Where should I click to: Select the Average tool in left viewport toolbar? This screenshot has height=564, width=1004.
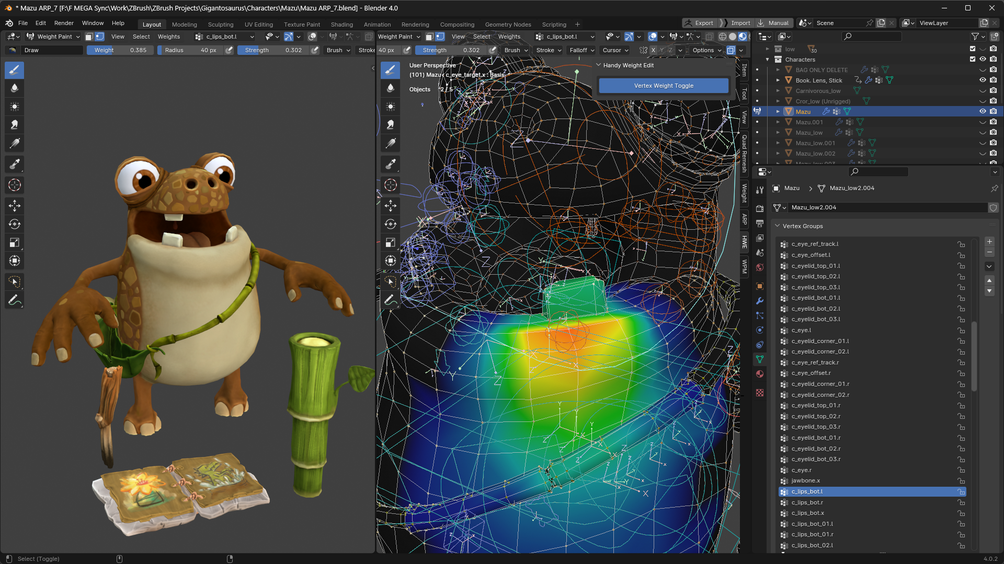click(x=15, y=107)
